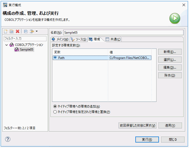Switch to the ソース(S) tab

79,39
